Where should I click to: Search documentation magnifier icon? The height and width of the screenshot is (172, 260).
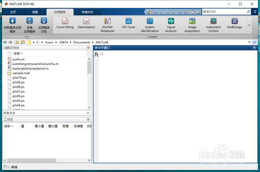click(248, 12)
